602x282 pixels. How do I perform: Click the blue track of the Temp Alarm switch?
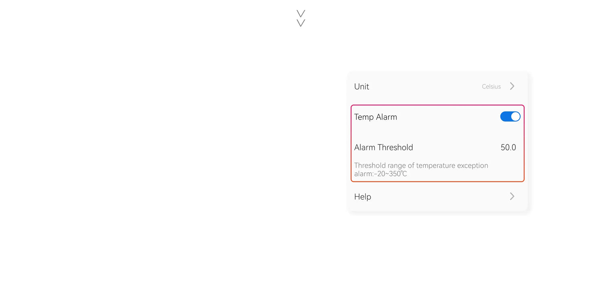click(505, 117)
